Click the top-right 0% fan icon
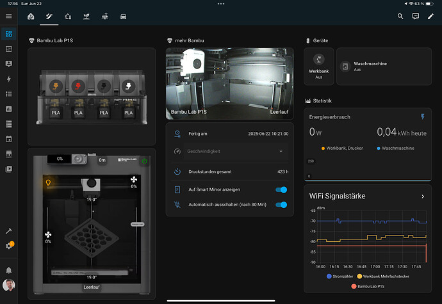The height and width of the screenshot is (304, 442). click(x=134, y=179)
